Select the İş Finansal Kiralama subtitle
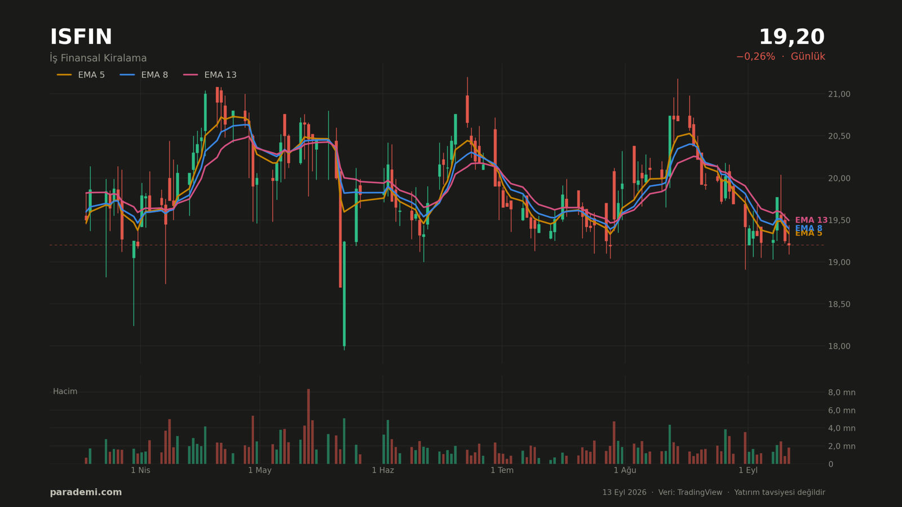The width and height of the screenshot is (902, 507). click(98, 58)
